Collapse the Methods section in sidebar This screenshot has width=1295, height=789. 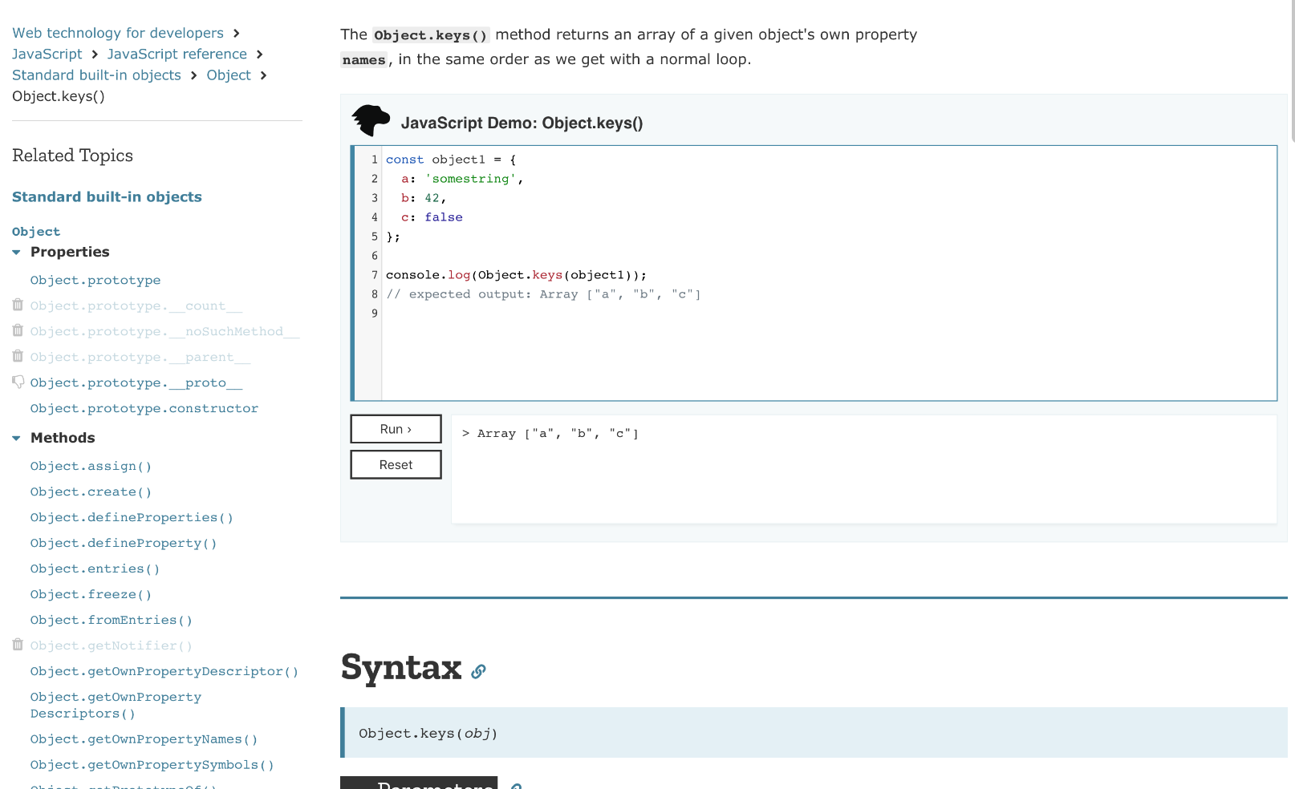(x=16, y=438)
